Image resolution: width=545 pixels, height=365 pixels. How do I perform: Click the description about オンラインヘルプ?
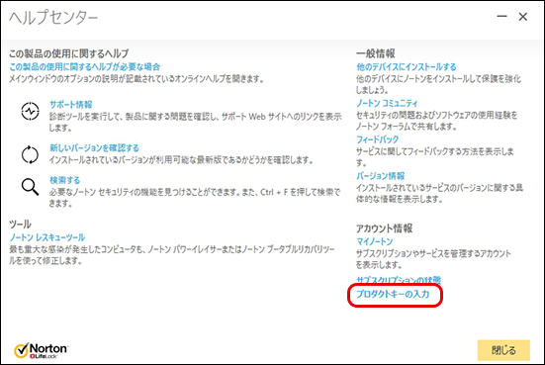(136, 79)
